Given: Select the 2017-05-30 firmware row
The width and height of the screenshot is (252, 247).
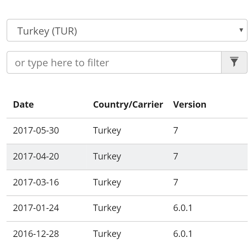Looking at the screenshot, I should tap(36, 130).
